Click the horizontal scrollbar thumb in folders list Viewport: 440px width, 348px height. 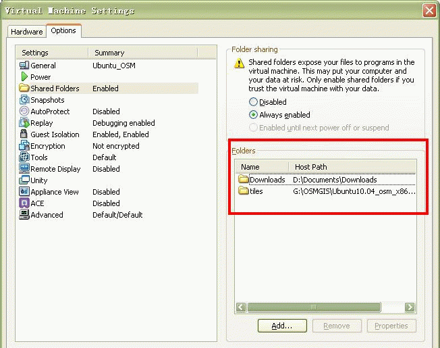coord(314,307)
